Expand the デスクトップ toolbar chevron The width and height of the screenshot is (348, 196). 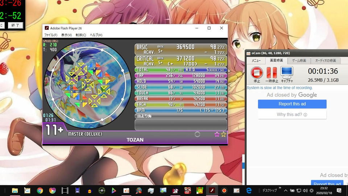click(x=280, y=188)
